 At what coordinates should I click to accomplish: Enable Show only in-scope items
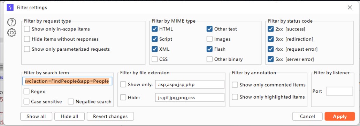(x=27, y=29)
